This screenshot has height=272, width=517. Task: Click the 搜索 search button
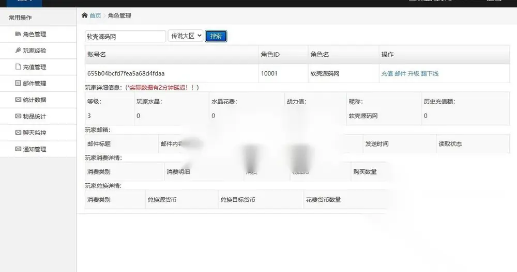point(216,36)
